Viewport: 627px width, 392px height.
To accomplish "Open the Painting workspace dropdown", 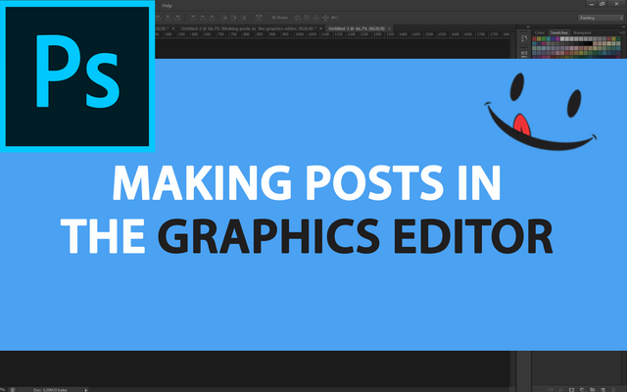I will [601, 18].
